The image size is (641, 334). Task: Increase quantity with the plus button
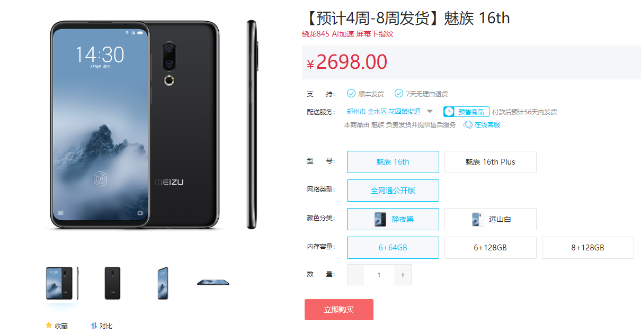click(x=403, y=275)
